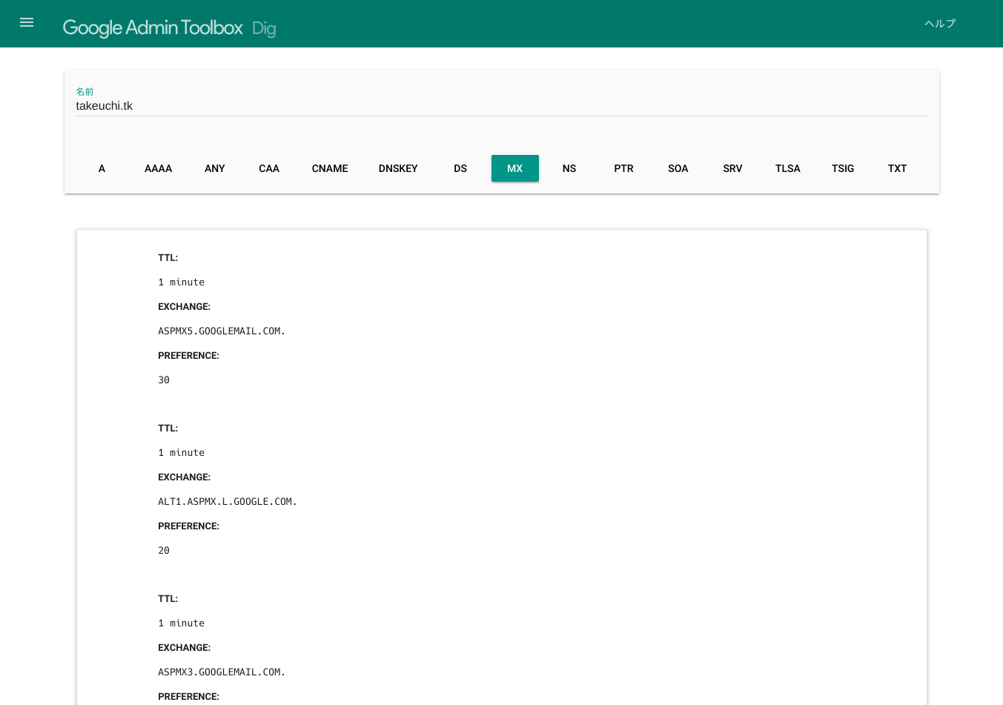Query the CNAME record type

(330, 168)
